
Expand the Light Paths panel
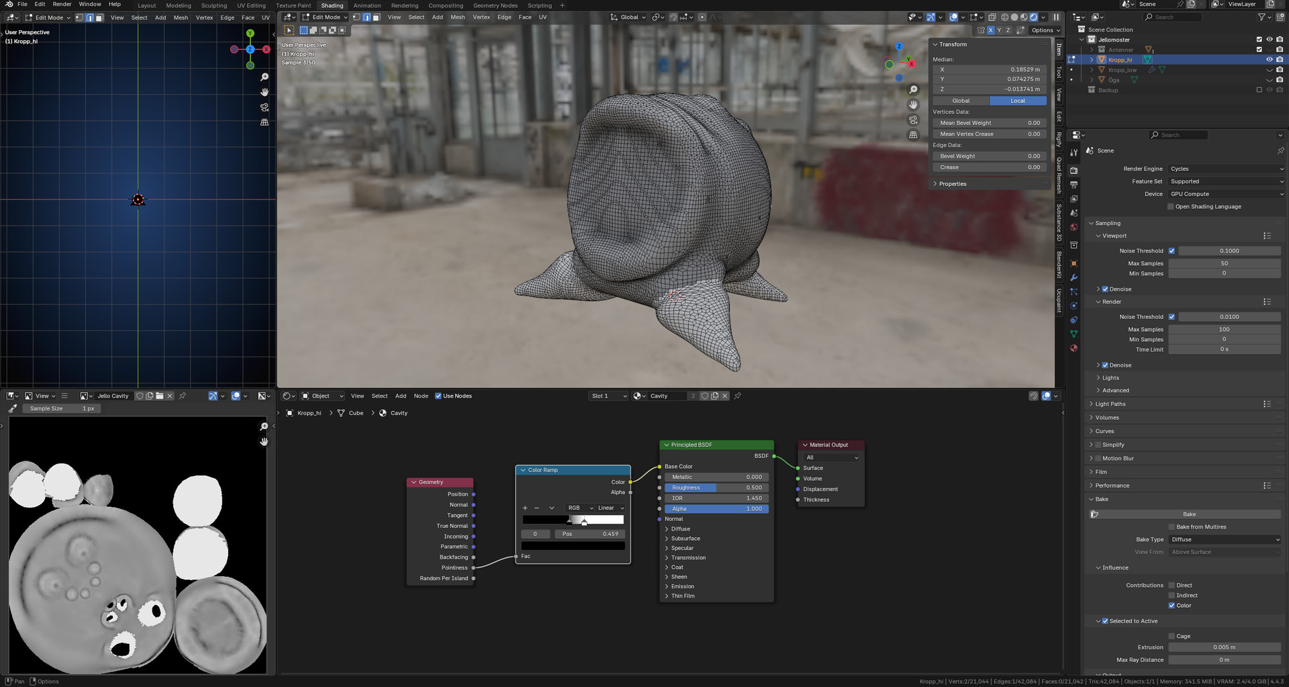coord(1110,404)
